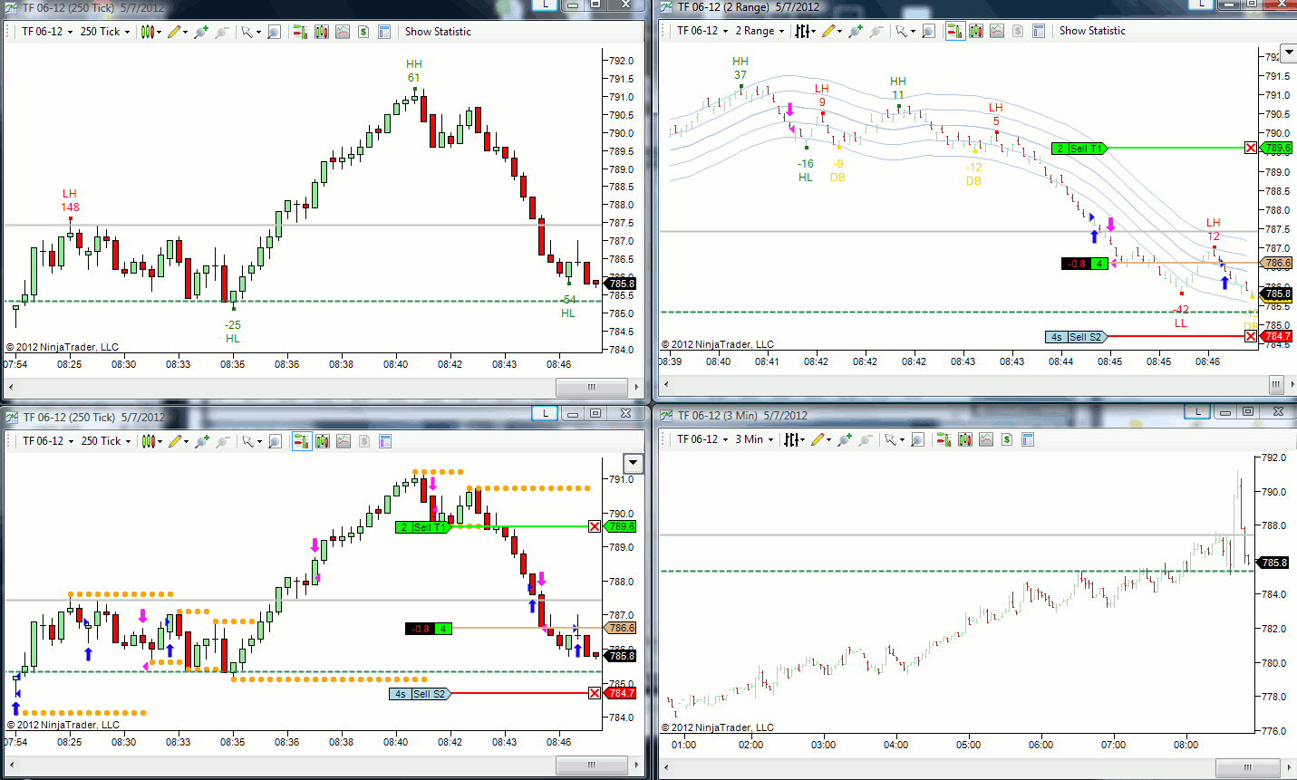The width and height of the screenshot is (1297, 780).
Task: Open TF 06-12 instrument dropdown in 2 Range window
Action: point(702,31)
